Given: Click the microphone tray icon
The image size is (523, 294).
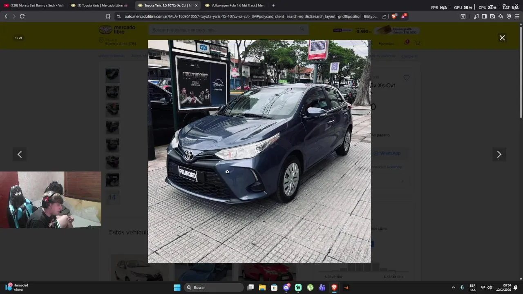Looking at the screenshot, I should (462, 287).
